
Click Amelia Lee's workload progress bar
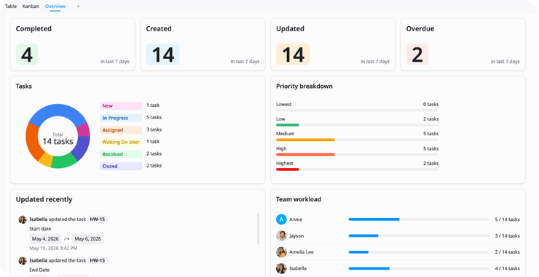419,252
